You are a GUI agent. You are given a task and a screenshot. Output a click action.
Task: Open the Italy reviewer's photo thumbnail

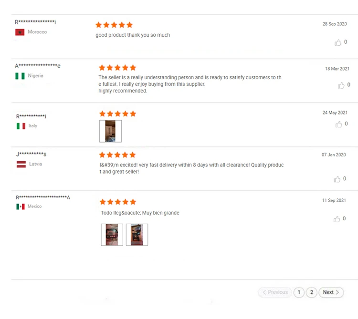111,131
